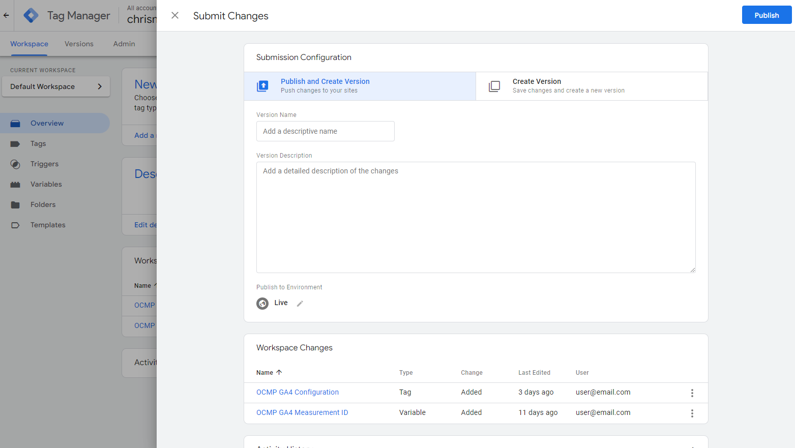Select Publish and Create Version option
795x448 pixels.
pyautogui.click(x=360, y=86)
